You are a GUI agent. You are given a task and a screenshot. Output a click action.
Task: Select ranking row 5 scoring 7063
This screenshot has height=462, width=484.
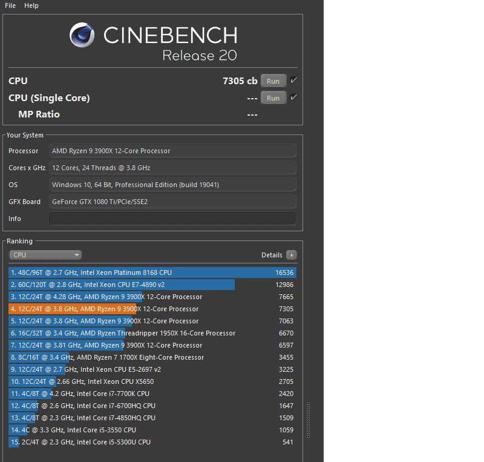pos(152,321)
